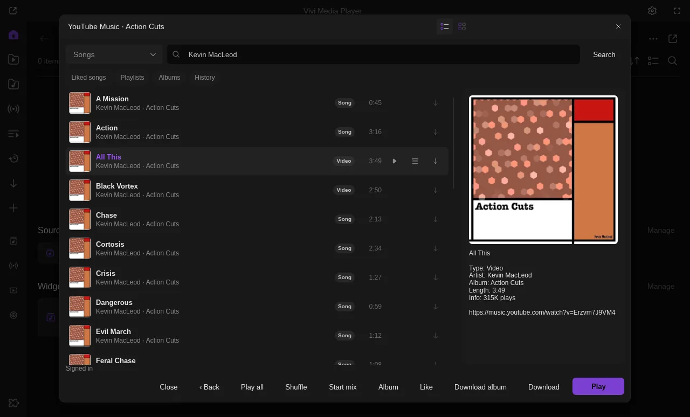Download the Black Vortex video from its row
The height and width of the screenshot is (417, 690).
pos(436,190)
